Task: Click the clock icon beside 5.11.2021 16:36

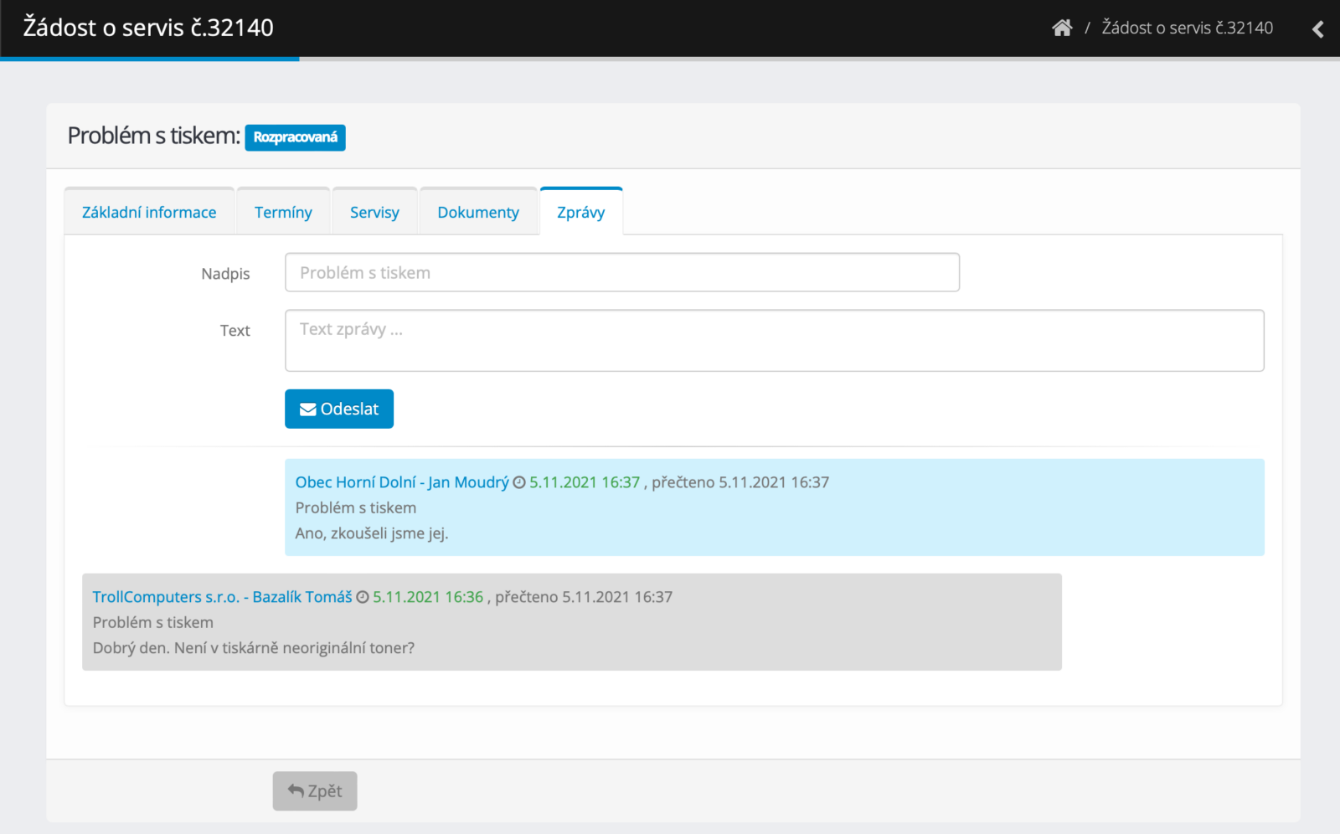Action: point(363,597)
